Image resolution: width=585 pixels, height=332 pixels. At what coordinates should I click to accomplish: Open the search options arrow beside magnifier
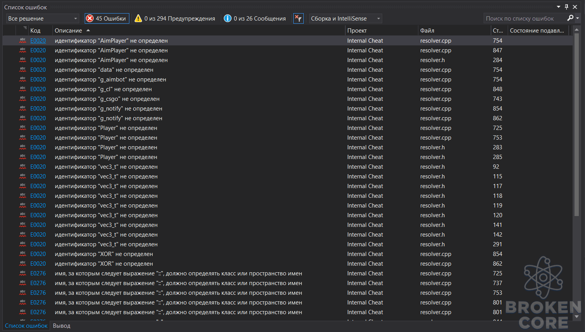(x=578, y=18)
